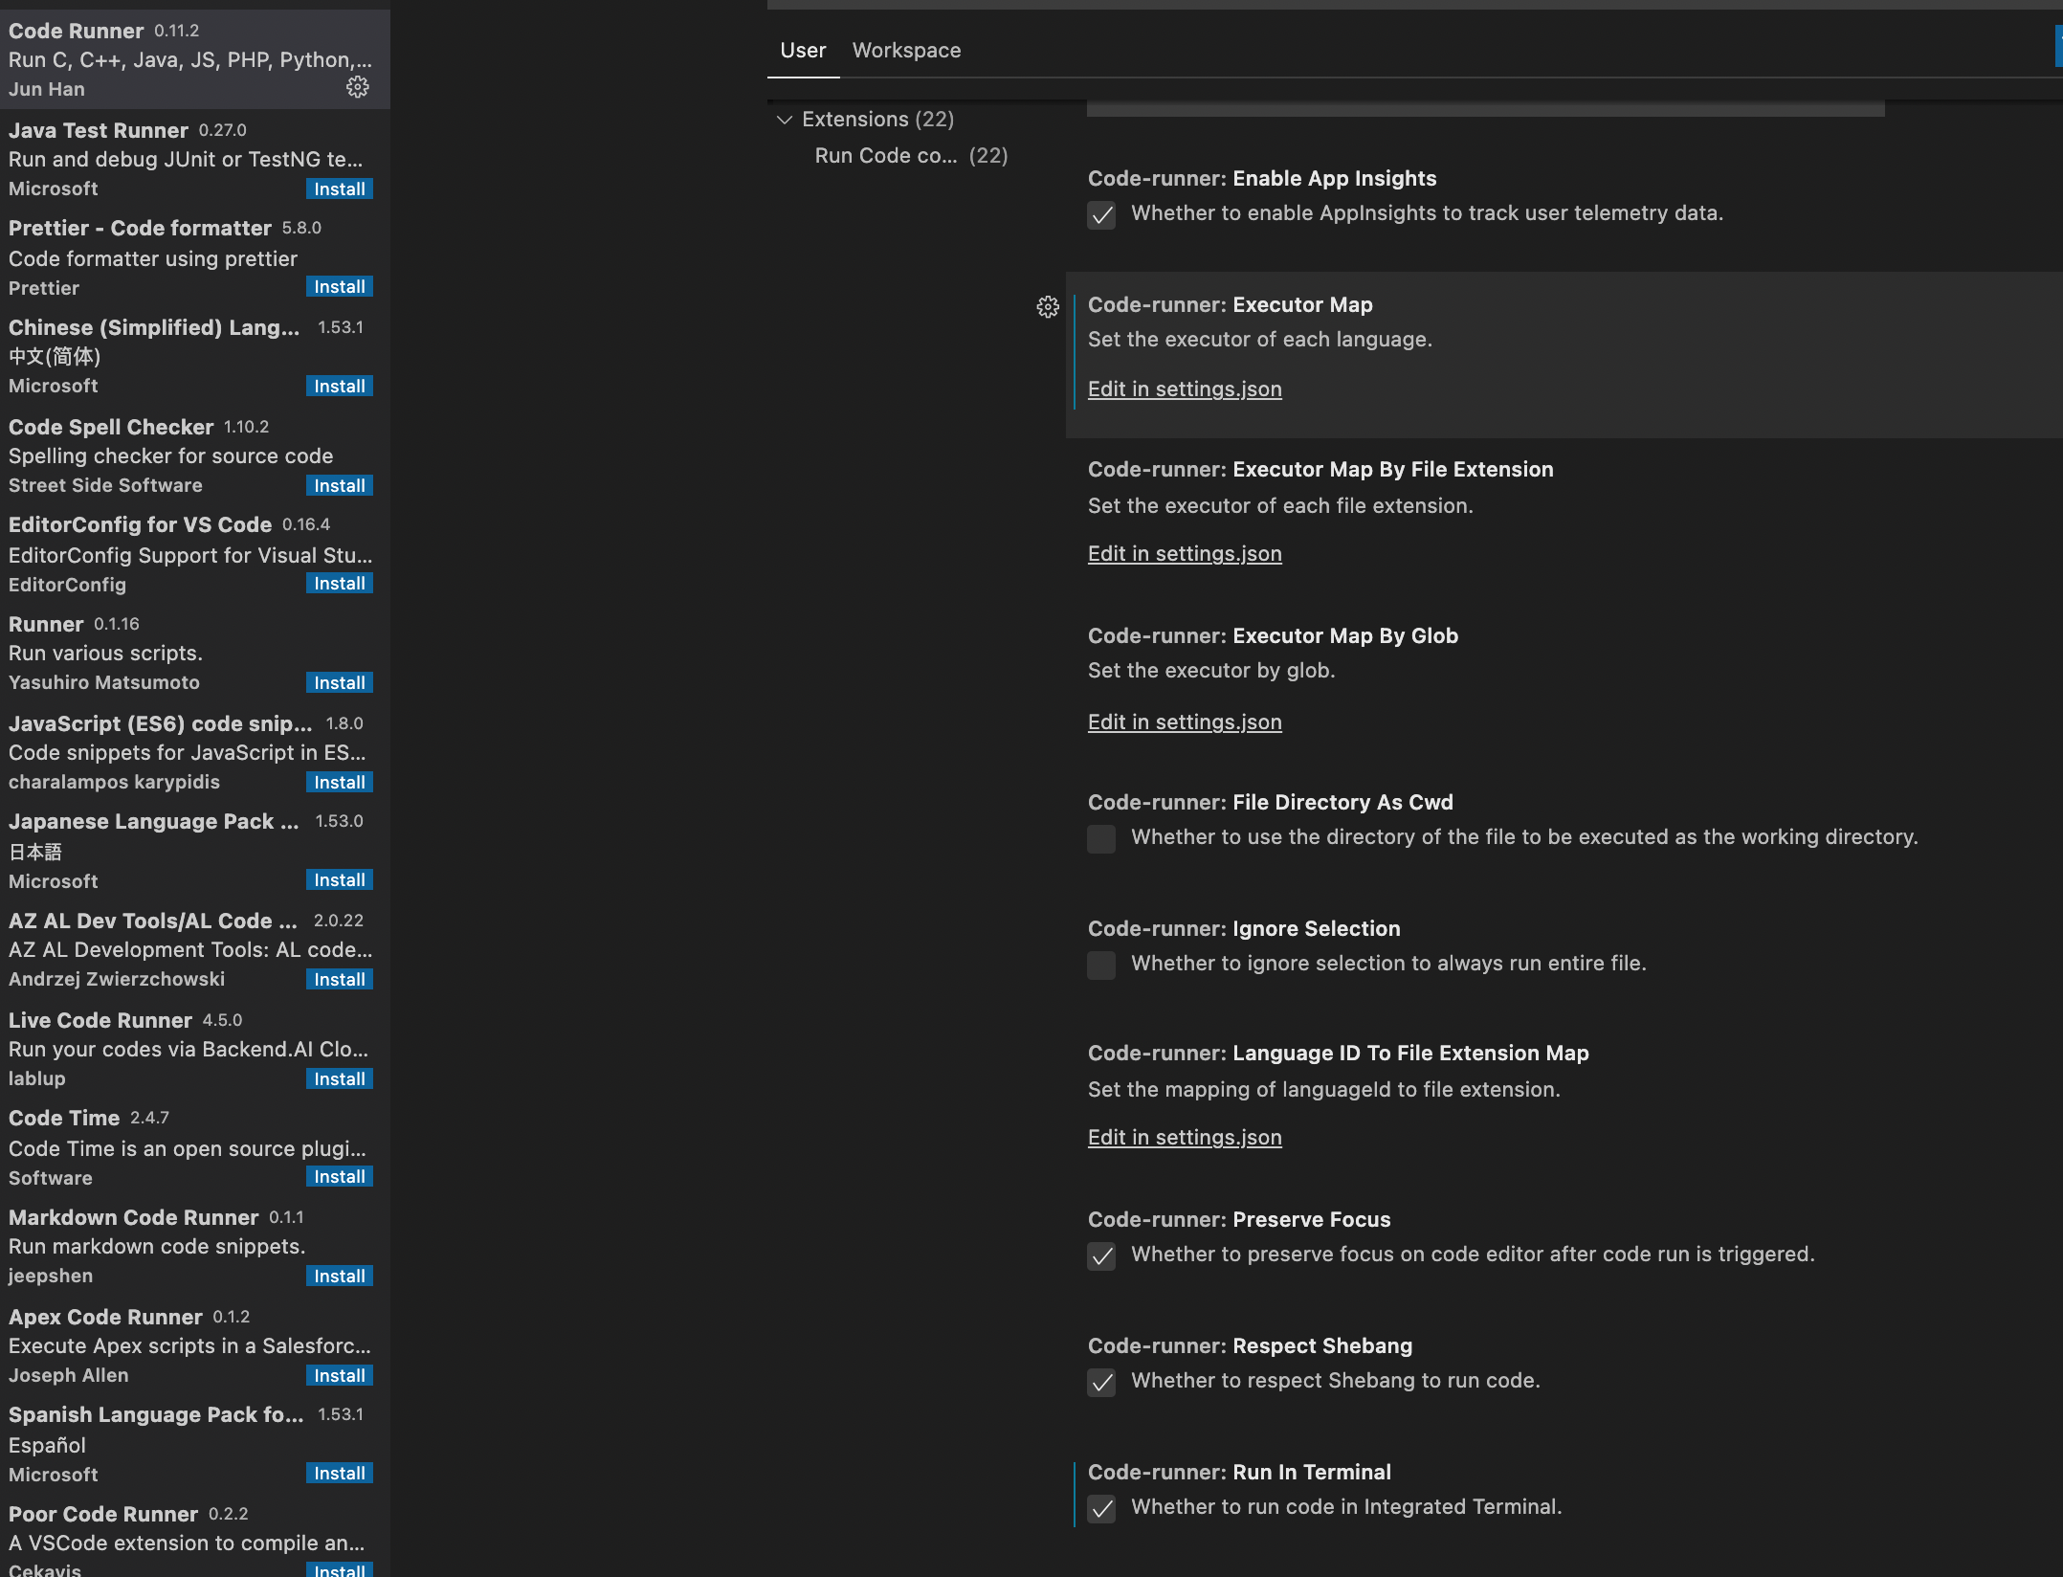Open Executor Map Edit in settings.json link
The width and height of the screenshot is (2063, 1577).
(1184, 389)
